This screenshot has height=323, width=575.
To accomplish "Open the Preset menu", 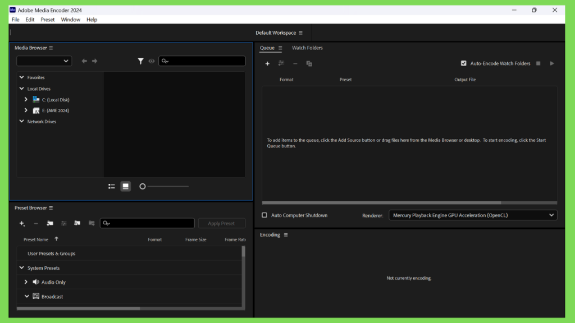I will [x=48, y=20].
